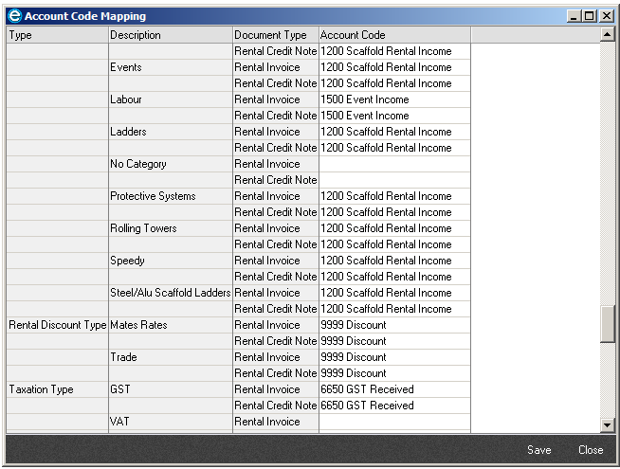Open the Account Code cell for No Category Rental Invoice
Screen dimensions: 620x469
[x=393, y=164]
